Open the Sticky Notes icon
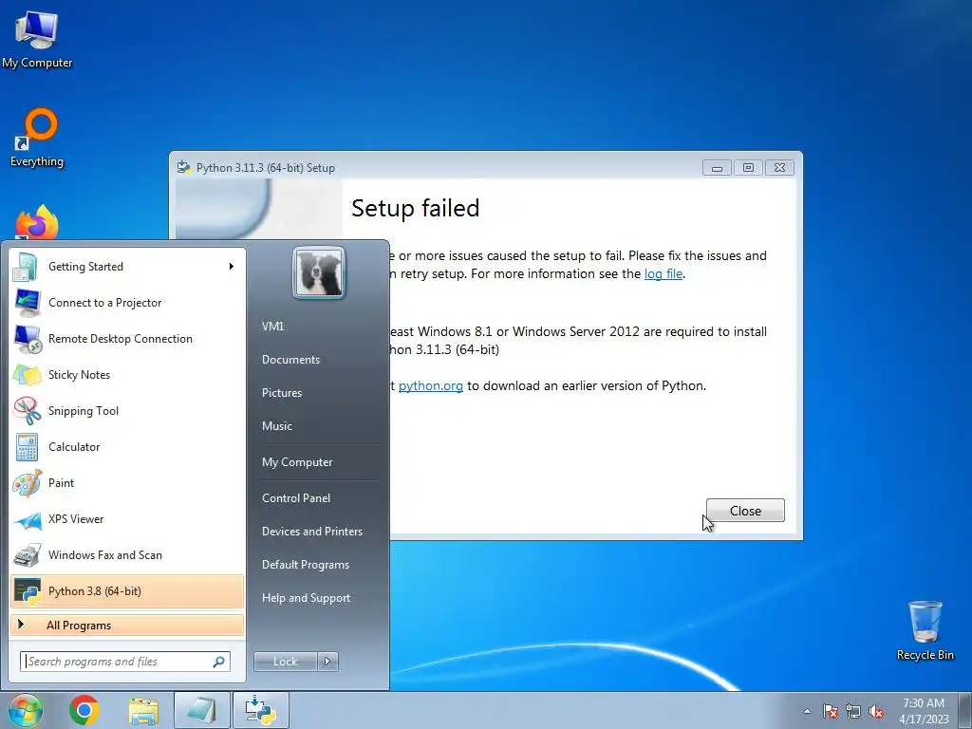This screenshot has width=972, height=729. pyautogui.click(x=26, y=374)
